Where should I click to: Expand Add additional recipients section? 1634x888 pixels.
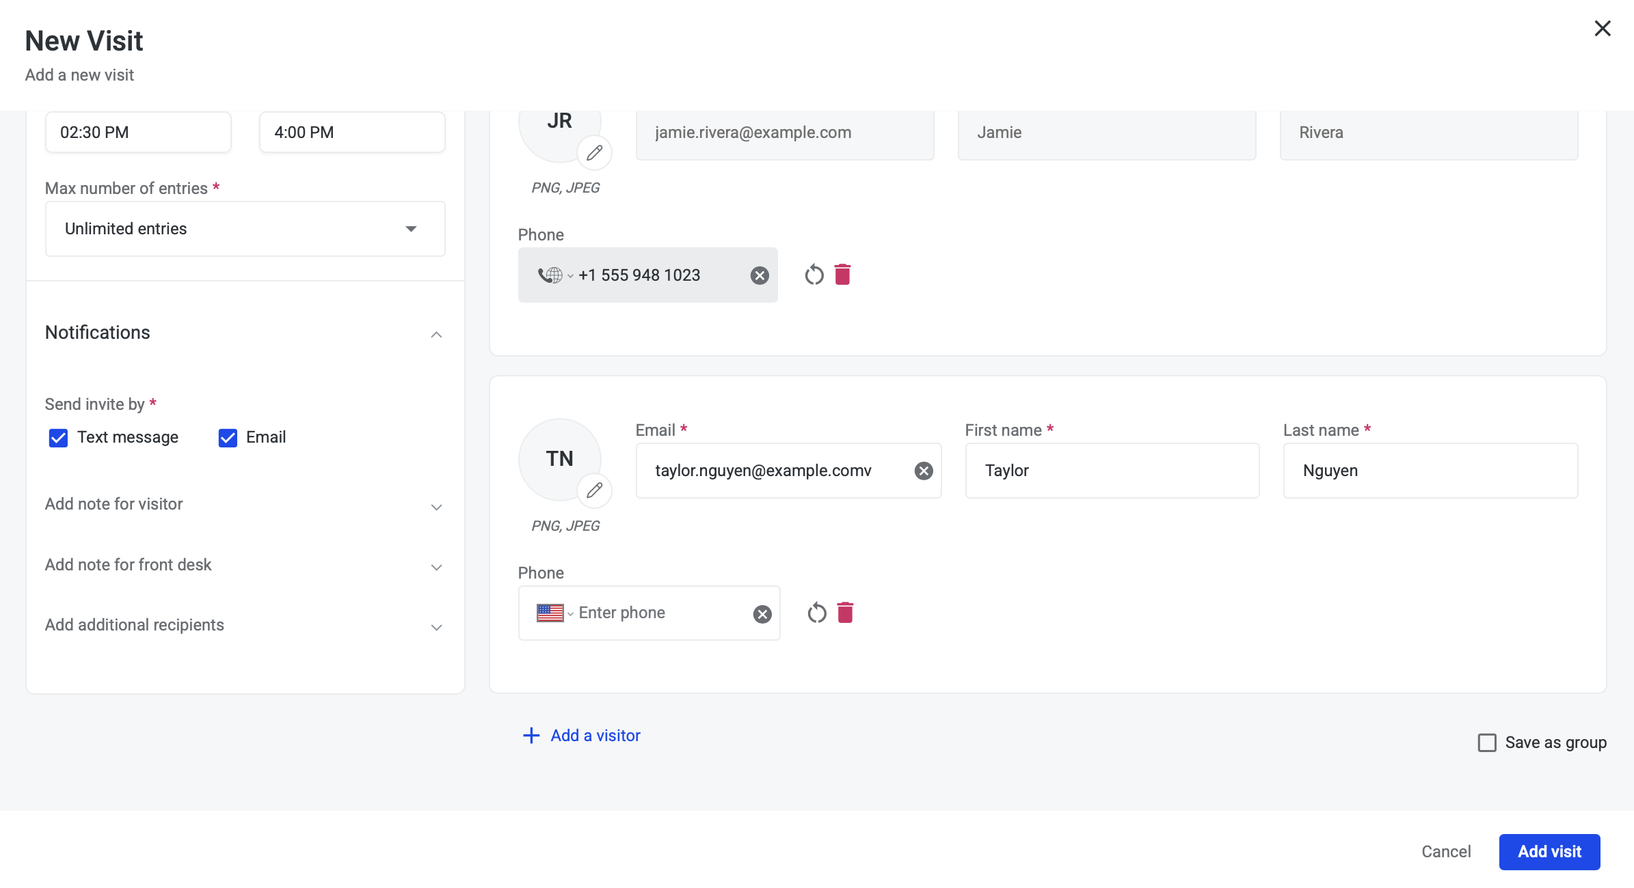[436, 627]
